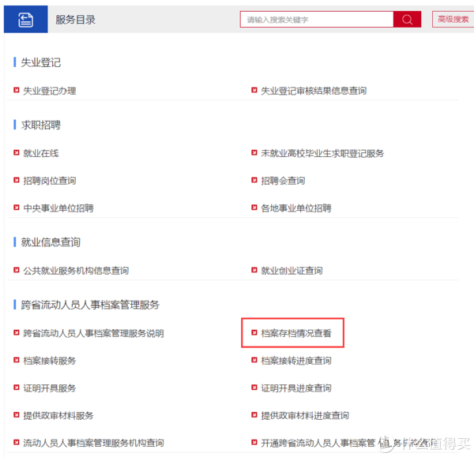Click red arrow icon beside 各地事业单位招聘
474x457 pixels.
pyautogui.click(x=254, y=208)
